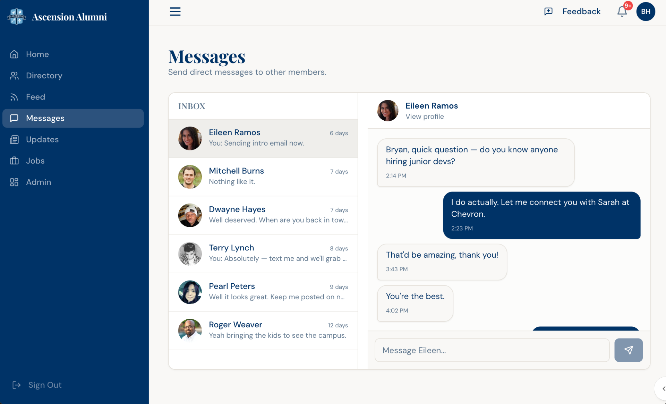Click the Admin grid icon
666x404 pixels.
[x=14, y=182]
